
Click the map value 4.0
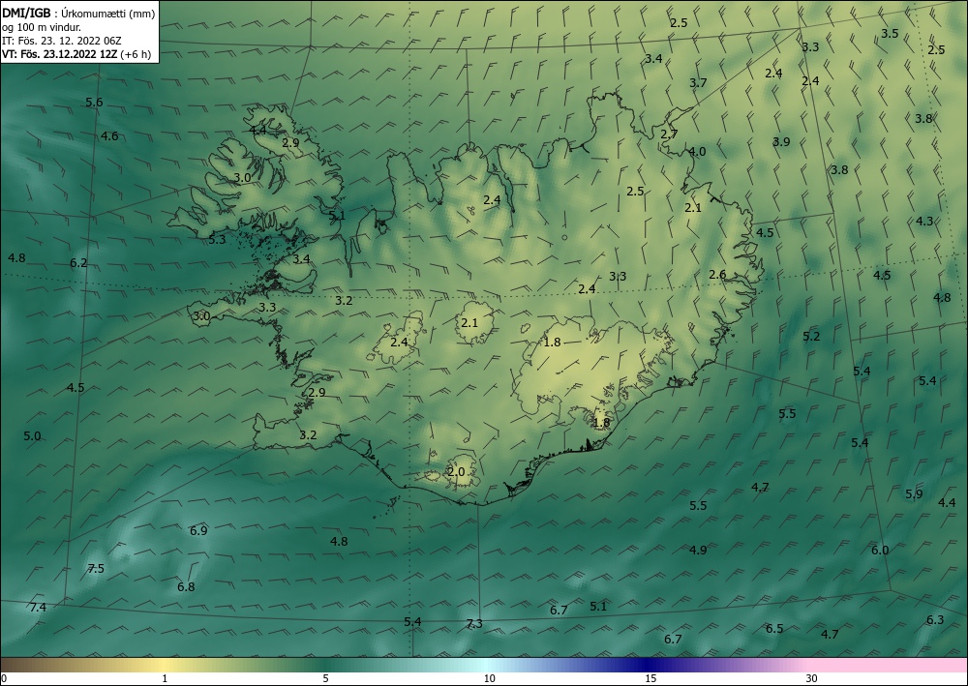point(697,152)
